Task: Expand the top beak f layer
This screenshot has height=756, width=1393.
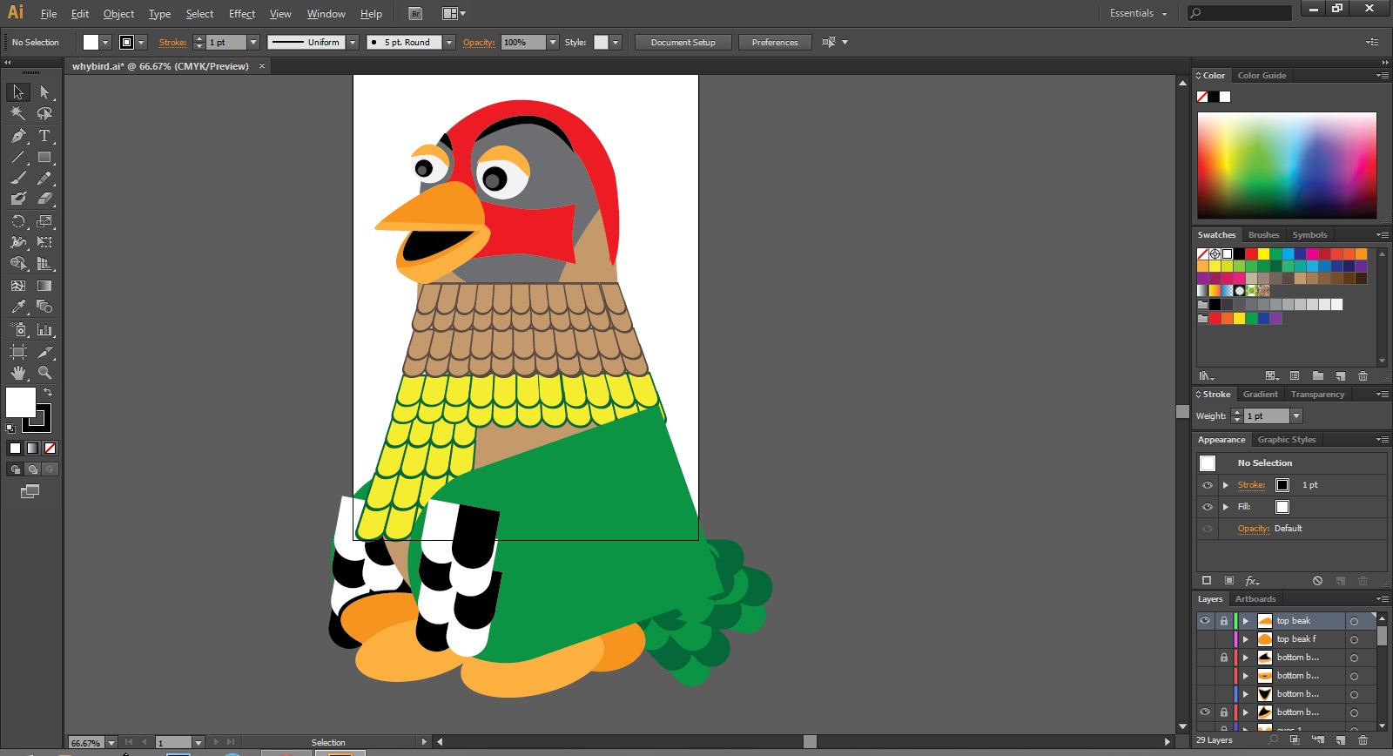Action: [x=1246, y=639]
